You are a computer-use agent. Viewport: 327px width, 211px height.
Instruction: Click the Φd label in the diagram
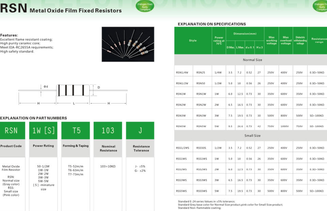coord(46,87)
